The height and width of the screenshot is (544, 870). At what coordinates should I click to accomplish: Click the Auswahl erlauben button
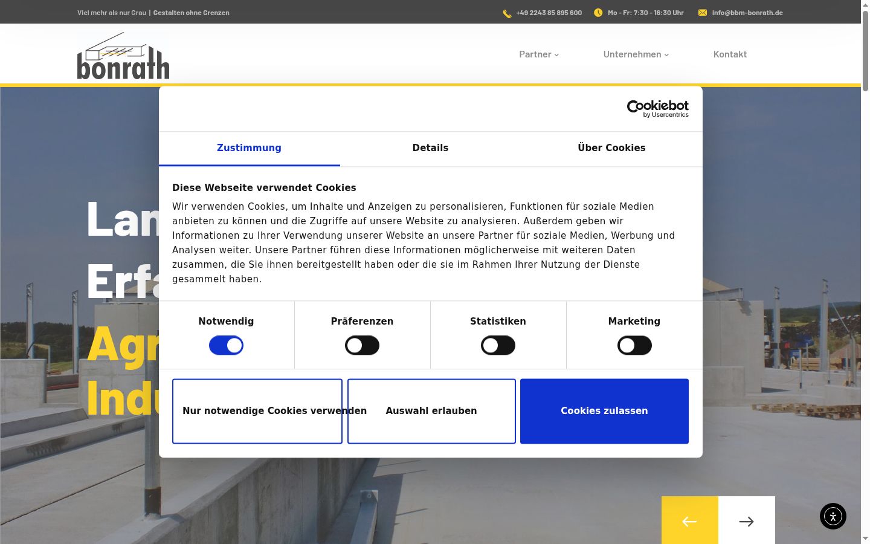[x=431, y=411]
